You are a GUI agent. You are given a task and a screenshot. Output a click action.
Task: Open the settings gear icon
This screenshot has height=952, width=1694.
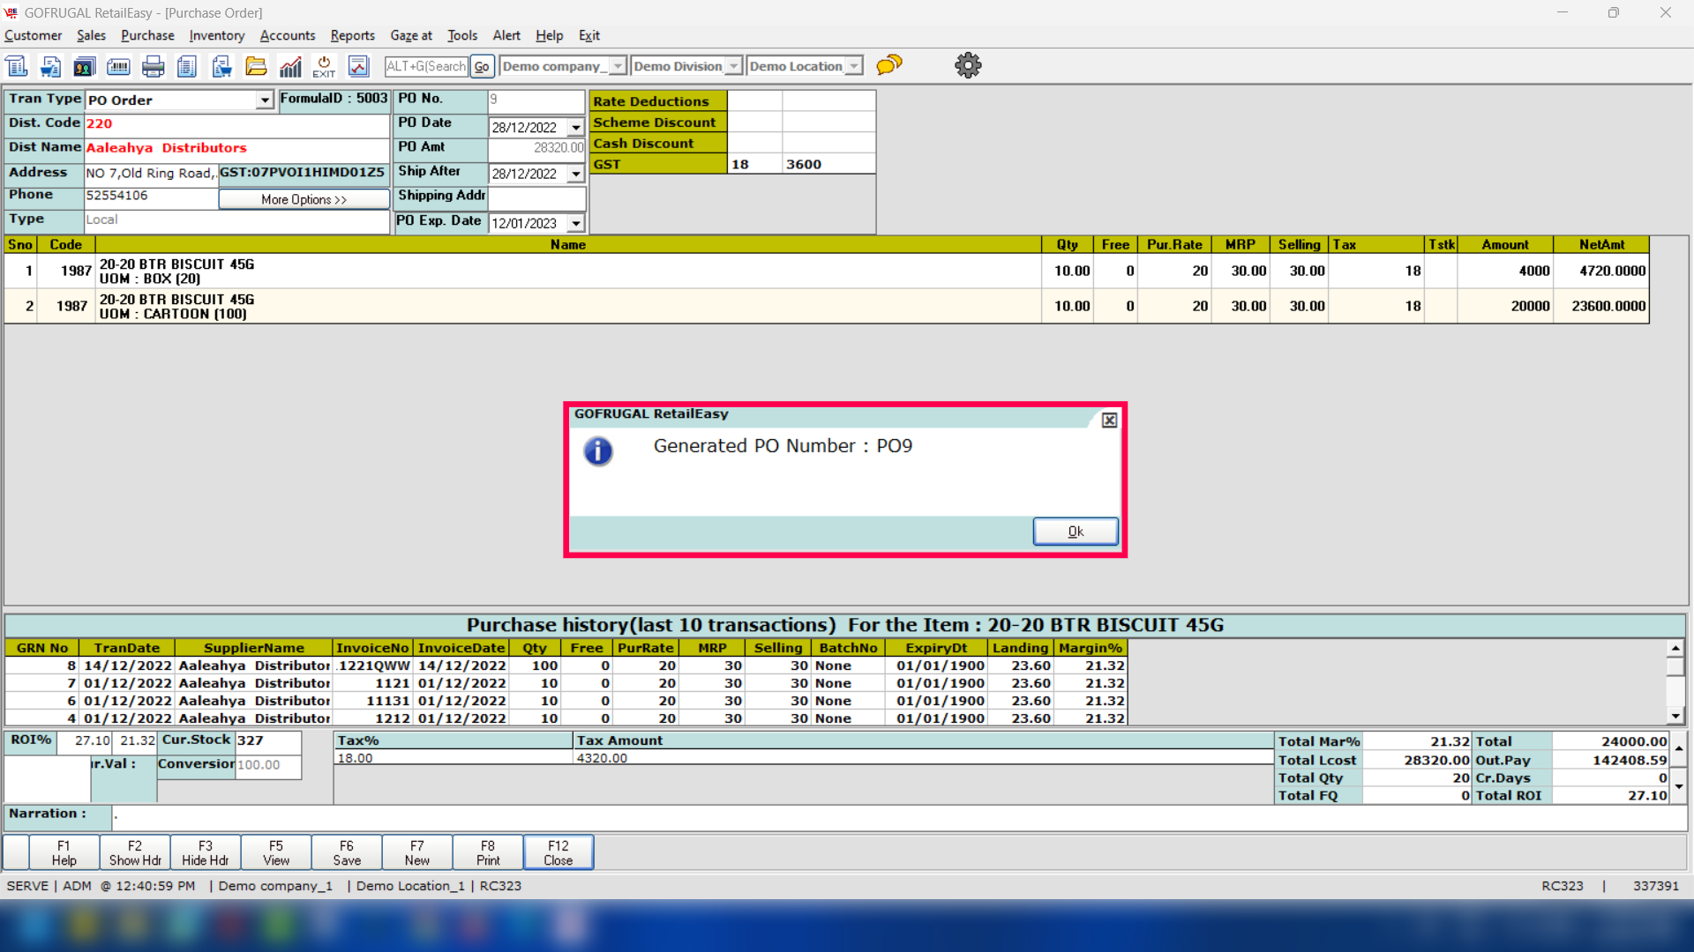click(x=968, y=65)
